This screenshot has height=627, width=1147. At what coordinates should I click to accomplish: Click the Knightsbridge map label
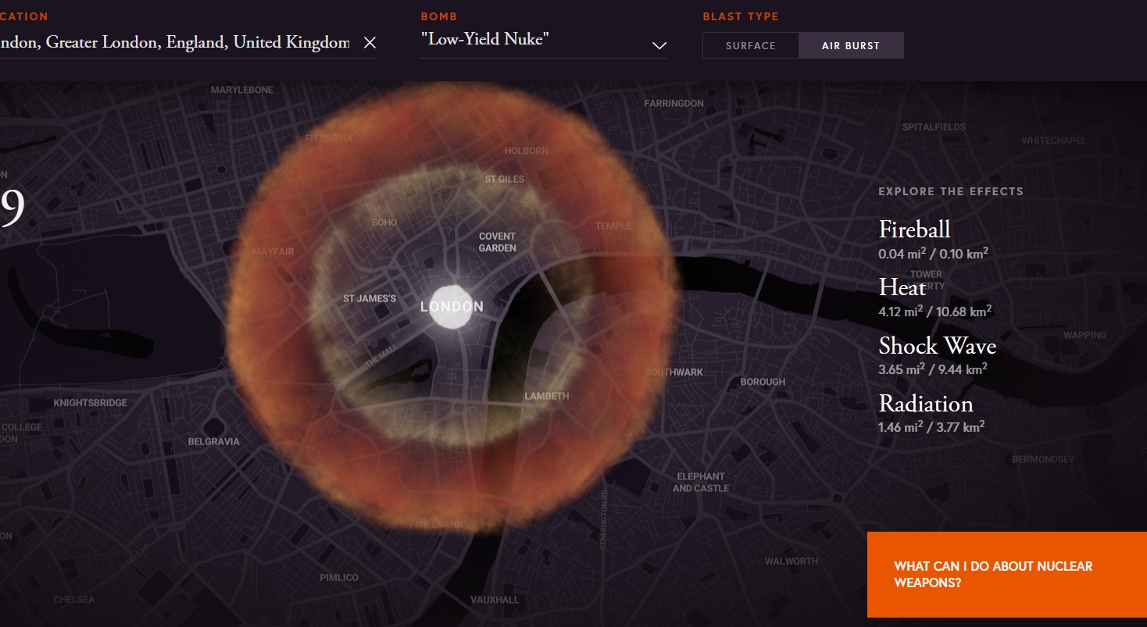coord(90,403)
